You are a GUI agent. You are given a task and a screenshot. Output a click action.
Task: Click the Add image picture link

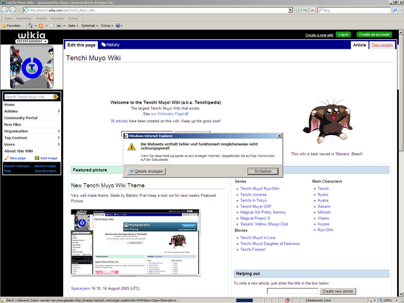click(x=46, y=158)
